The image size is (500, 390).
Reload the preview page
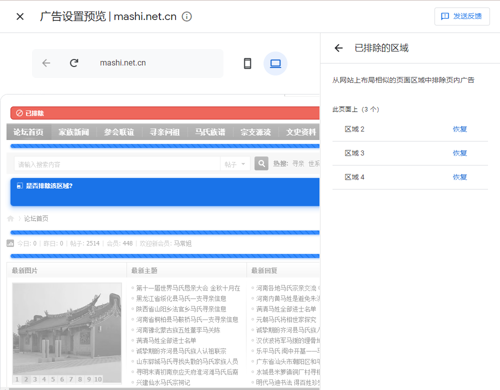74,63
